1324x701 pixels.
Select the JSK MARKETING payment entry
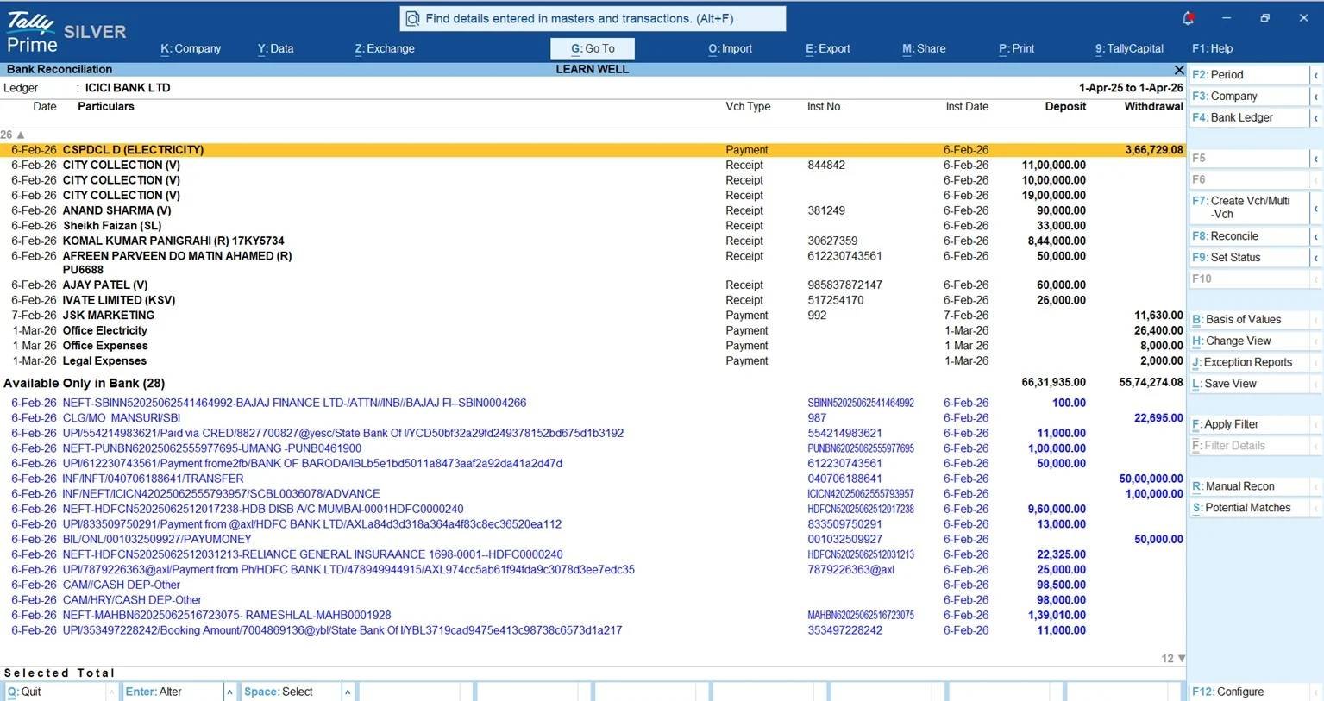point(593,316)
